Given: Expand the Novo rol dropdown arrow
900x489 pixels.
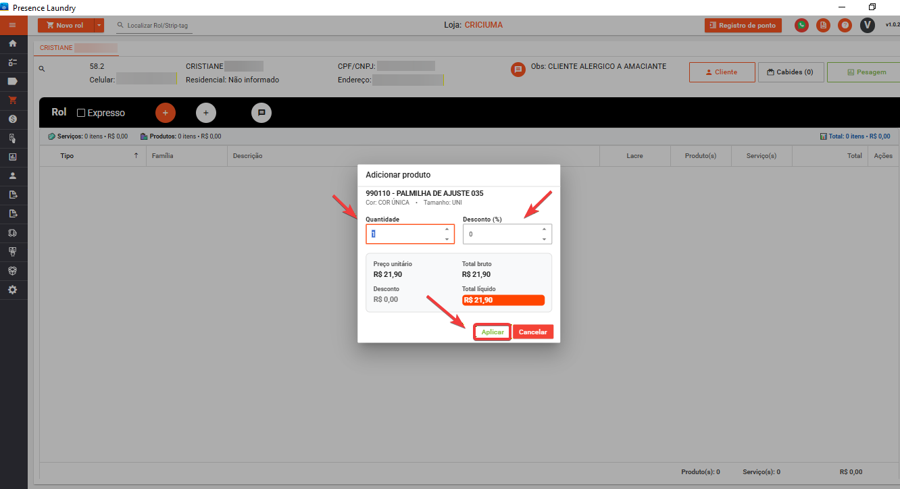Looking at the screenshot, I should 99,26.
